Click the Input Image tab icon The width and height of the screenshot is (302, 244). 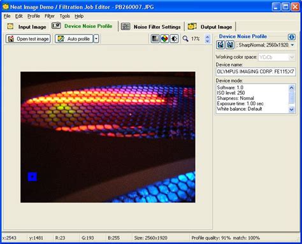pos(10,26)
